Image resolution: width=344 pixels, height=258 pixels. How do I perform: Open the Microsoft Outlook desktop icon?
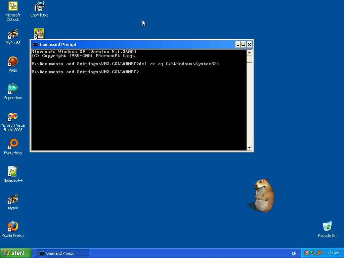click(13, 11)
